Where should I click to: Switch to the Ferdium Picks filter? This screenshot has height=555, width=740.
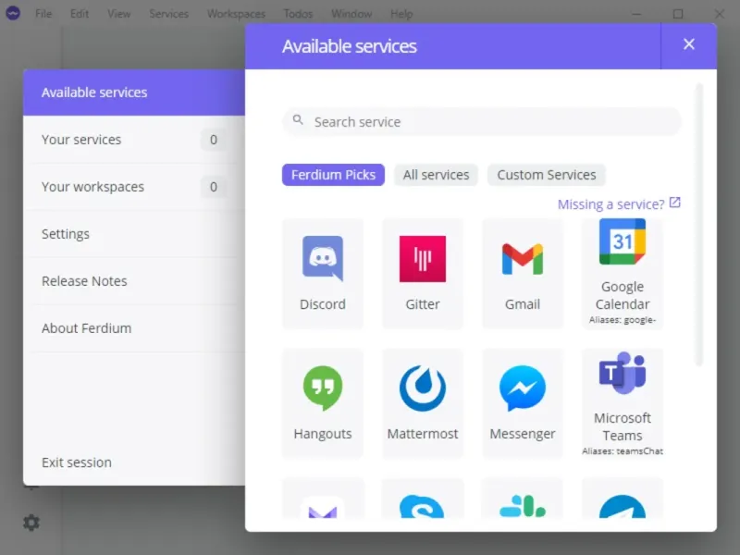tap(333, 175)
